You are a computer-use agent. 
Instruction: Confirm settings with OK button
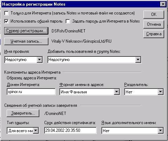coord(154,14)
